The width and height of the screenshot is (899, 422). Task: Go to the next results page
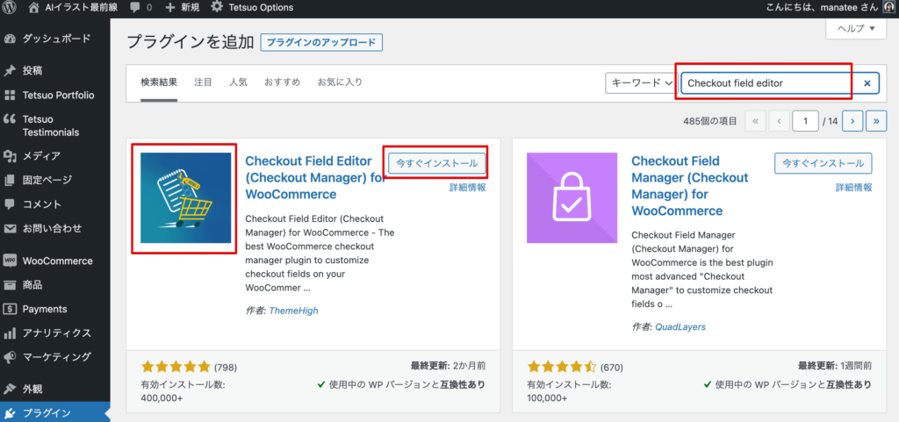pos(851,121)
